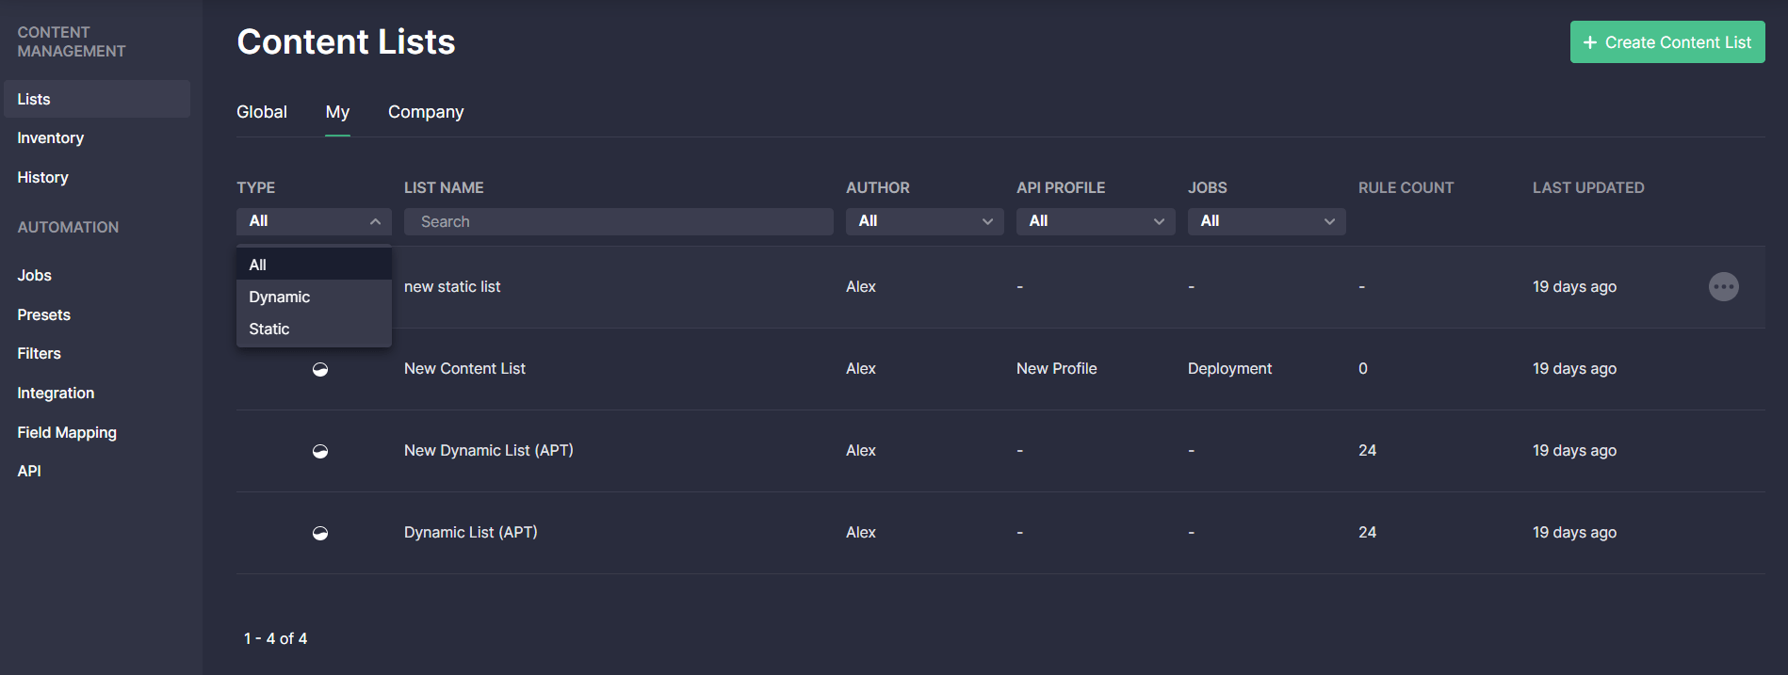Click type icon for New Dynamic List (APT)

point(320,451)
